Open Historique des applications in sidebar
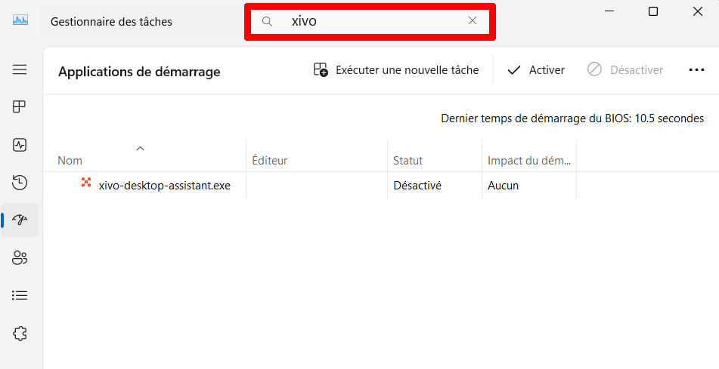 point(20,183)
